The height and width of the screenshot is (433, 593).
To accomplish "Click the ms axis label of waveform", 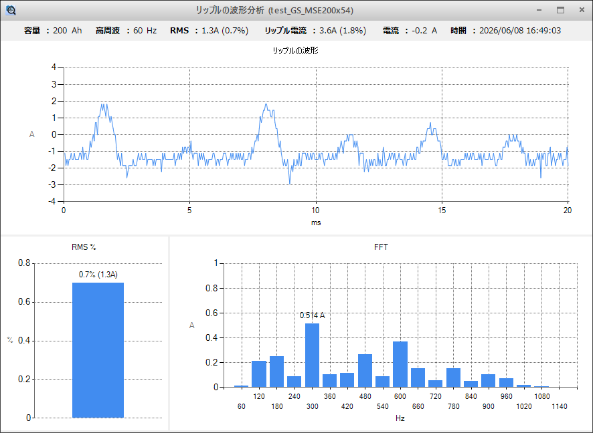I will (316, 223).
